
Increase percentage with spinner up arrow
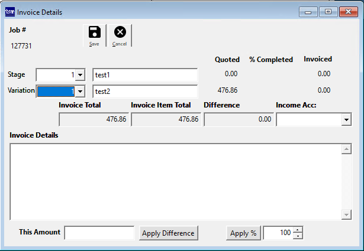click(x=298, y=230)
